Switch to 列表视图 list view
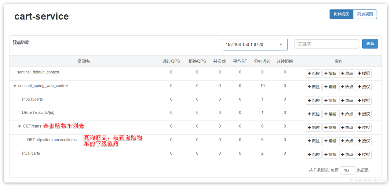Screen dimensions: 391x187 [x=365, y=14]
